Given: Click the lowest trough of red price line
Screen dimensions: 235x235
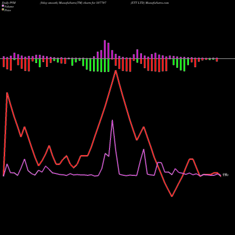Looking at the screenshot, I should (172, 196).
